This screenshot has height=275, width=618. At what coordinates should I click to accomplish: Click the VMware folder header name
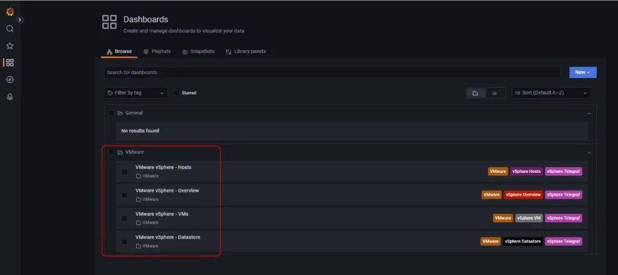click(134, 152)
